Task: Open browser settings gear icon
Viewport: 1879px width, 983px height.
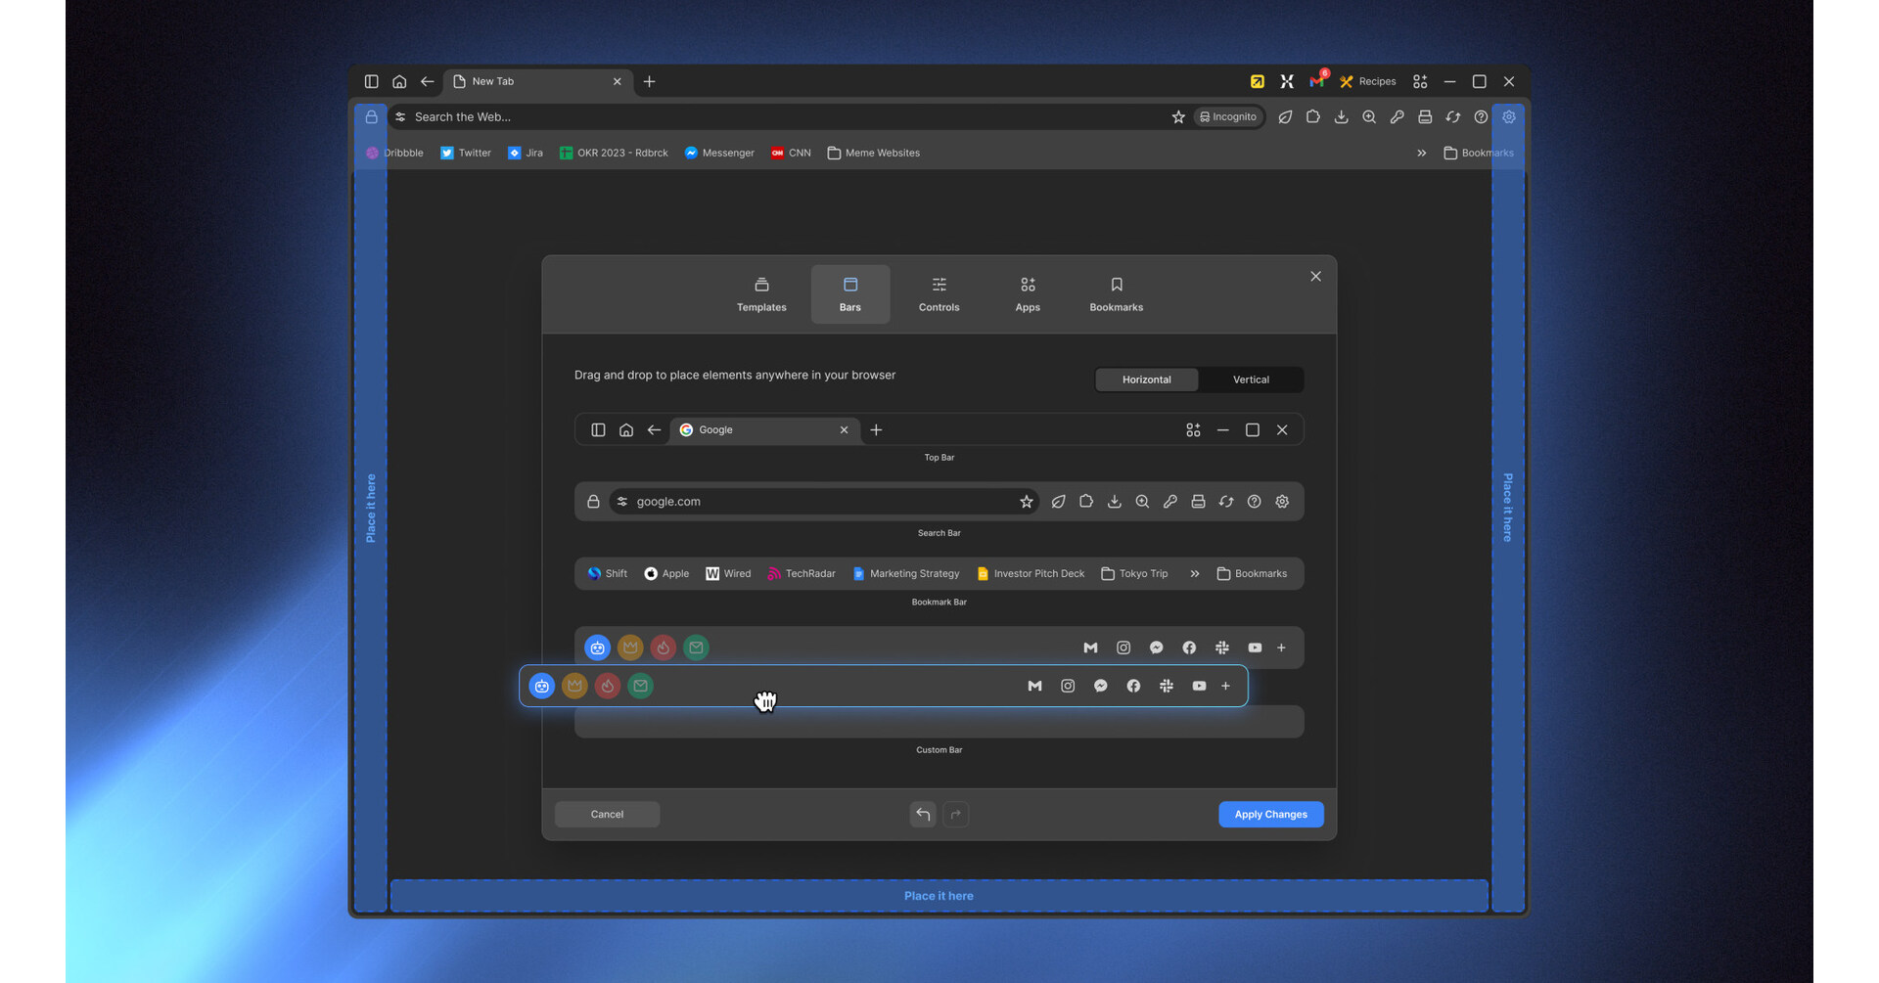Action: [x=1508, y=116]
